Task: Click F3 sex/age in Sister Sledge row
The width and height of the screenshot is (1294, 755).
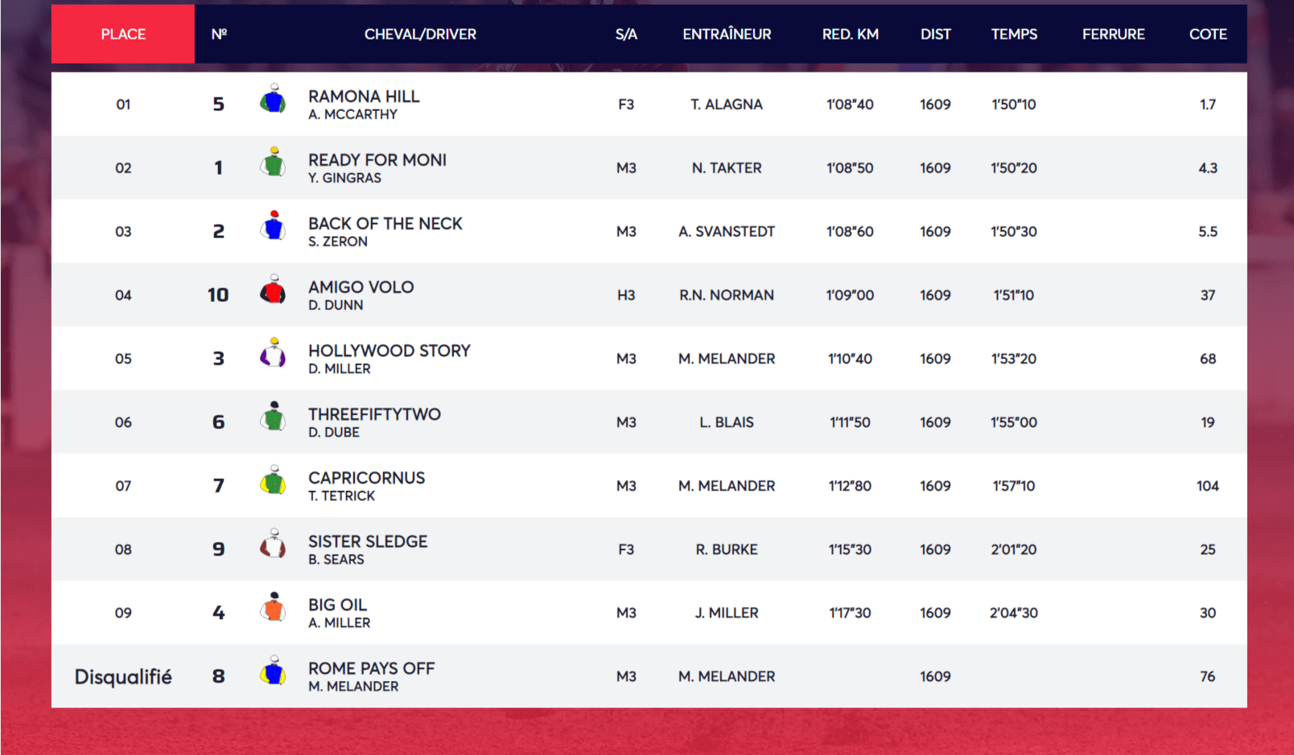Action: [x=626, y=549]
